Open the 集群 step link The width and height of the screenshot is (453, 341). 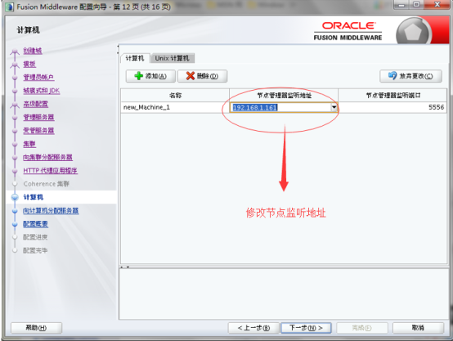(x=29, y=144)
